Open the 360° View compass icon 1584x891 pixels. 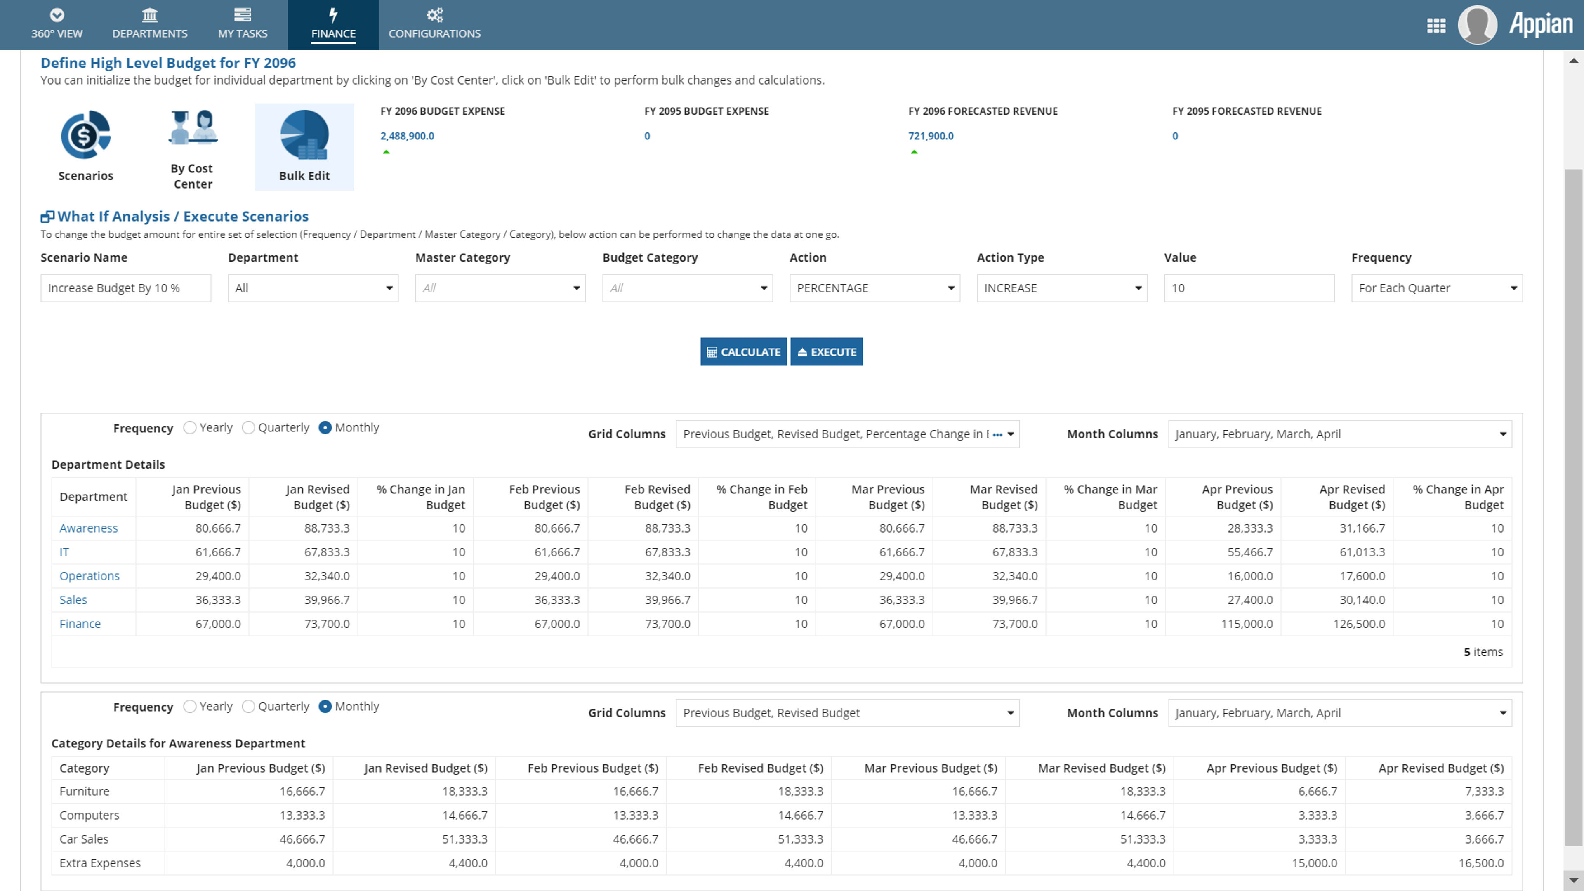[x=57, y=15]
